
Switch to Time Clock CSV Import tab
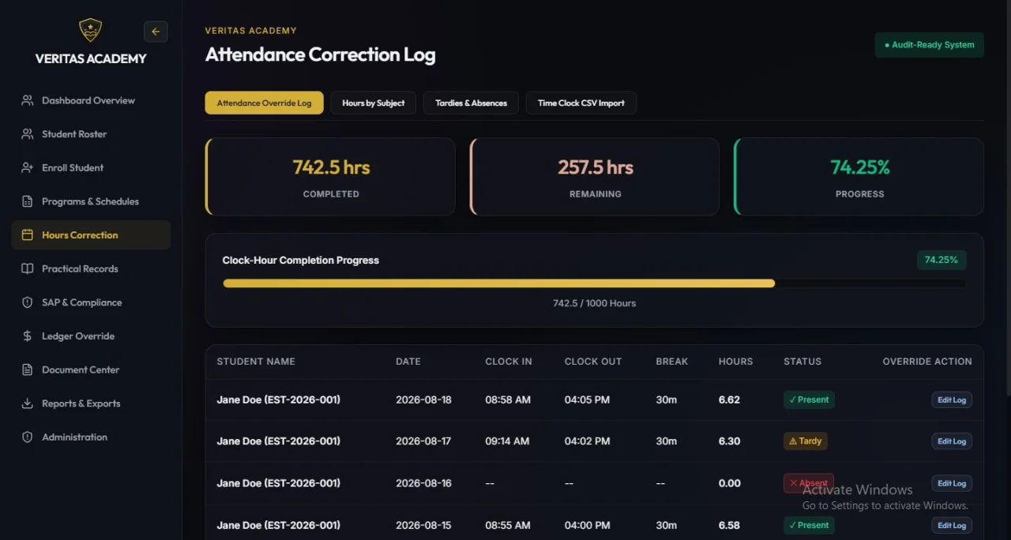click(x=581, y=103)
